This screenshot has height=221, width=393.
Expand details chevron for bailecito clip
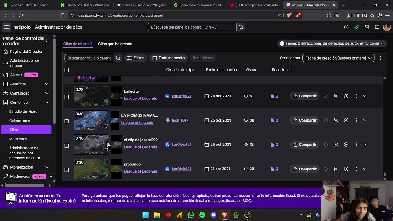coord(364,96)
